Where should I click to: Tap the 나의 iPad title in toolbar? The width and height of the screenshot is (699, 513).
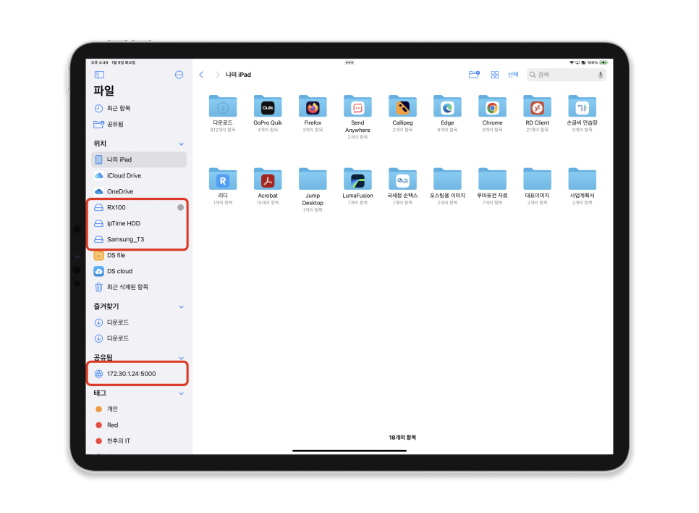(239, 75)
